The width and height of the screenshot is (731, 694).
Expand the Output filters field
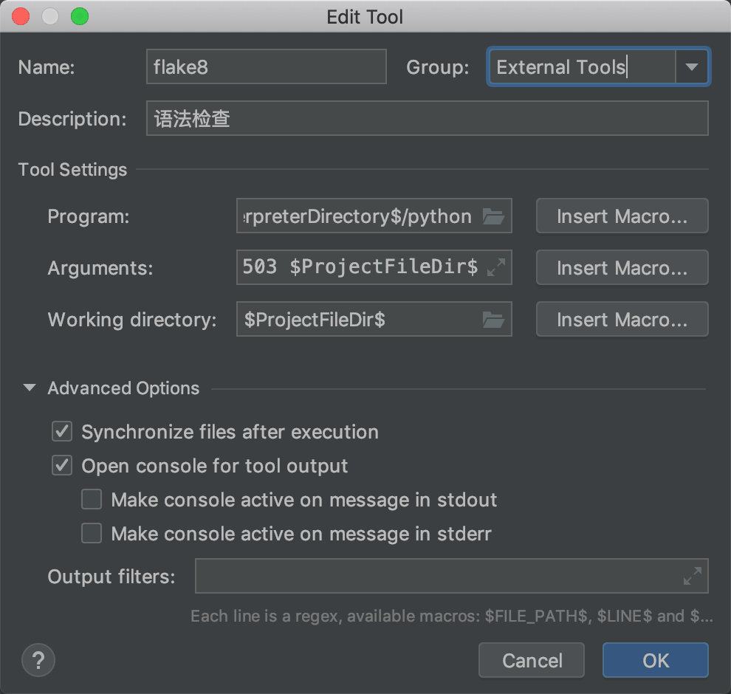693,576
